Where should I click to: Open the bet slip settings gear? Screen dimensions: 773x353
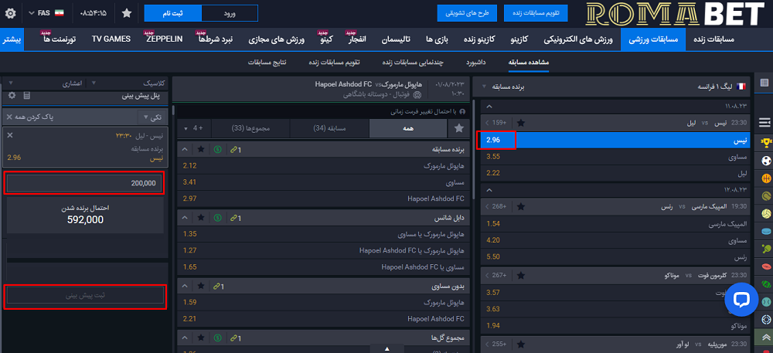(x=12, y=96)
